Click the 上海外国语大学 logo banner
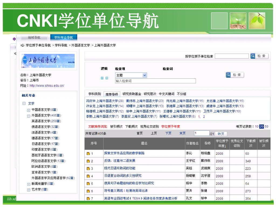276x207 pixels. pyautogui.click(x=48, y=61)
